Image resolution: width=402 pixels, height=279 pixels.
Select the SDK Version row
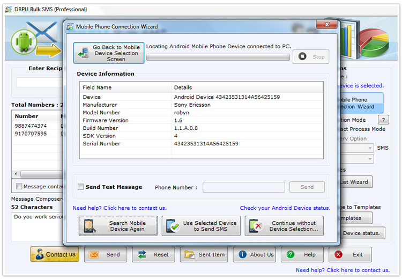point(201,136)
